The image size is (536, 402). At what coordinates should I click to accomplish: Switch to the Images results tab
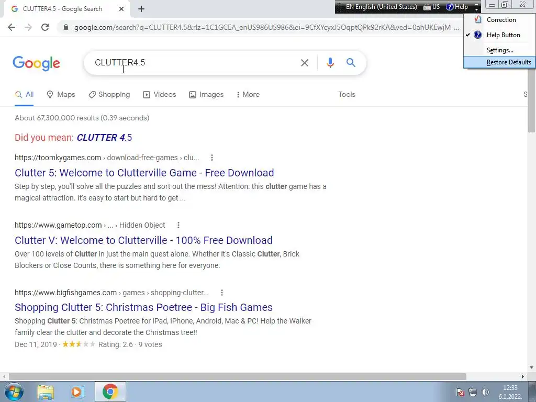point(206,94)
